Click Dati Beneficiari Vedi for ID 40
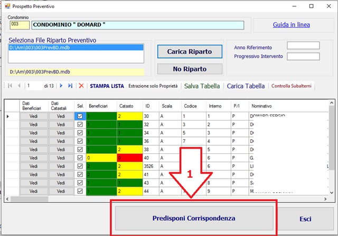This screenshot has width=338, height=236. [34, 158]
